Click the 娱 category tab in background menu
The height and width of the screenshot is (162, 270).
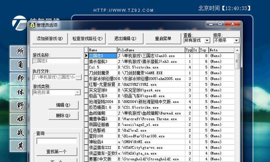[x=19, y=119]
